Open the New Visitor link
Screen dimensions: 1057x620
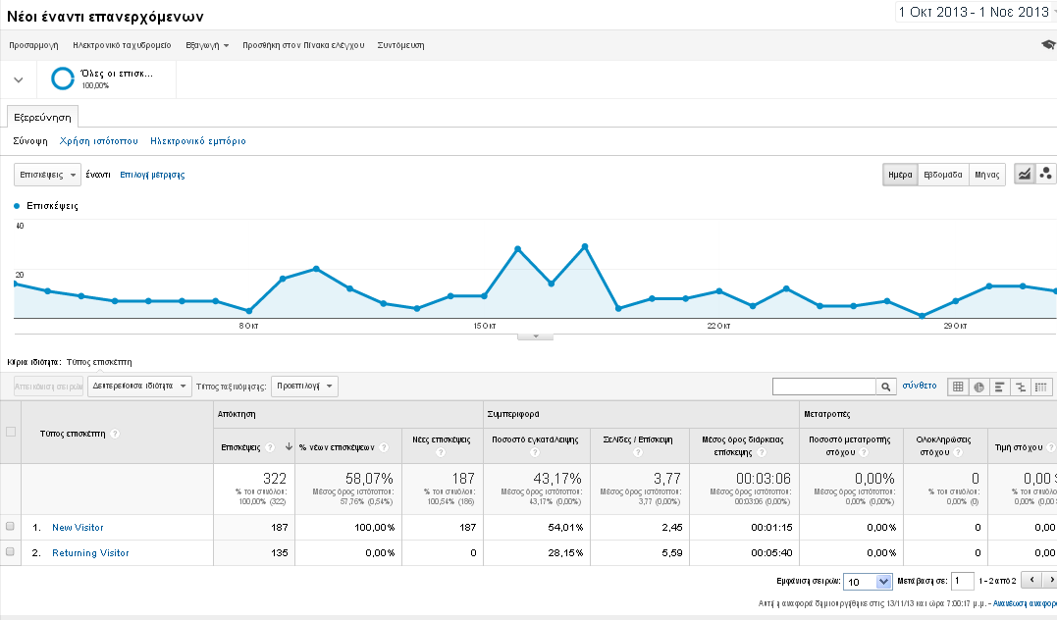78,527
